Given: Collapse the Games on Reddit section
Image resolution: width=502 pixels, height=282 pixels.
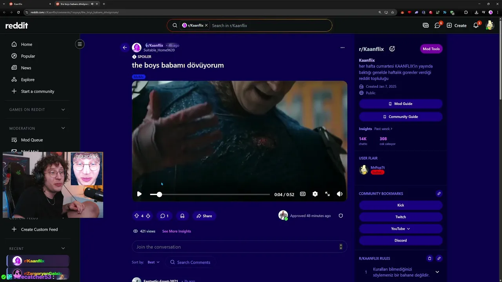Looking at the screenshot, I should [63, 110].
